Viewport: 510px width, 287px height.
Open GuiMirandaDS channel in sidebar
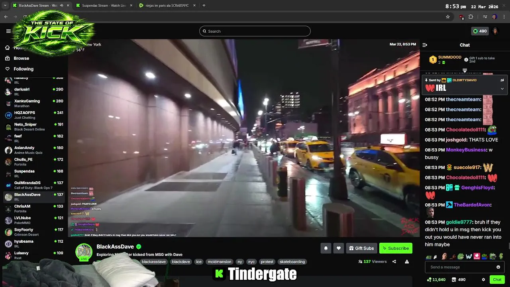coord(34,185)
